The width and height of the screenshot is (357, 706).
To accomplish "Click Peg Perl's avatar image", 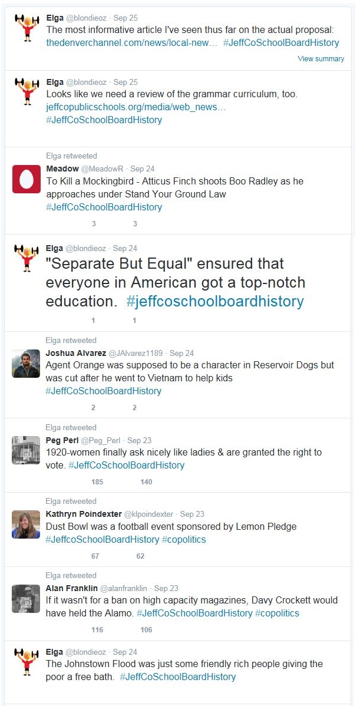I will click(26, 450).
